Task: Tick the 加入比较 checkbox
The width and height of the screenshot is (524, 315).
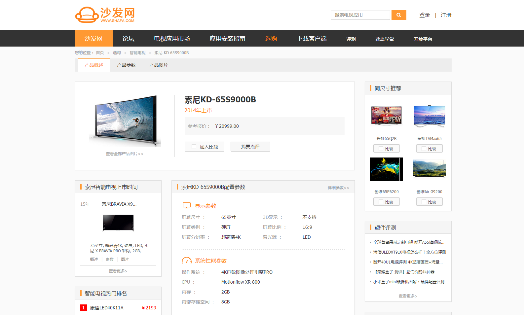Action: pyautogui.click(x=194, y=147)
